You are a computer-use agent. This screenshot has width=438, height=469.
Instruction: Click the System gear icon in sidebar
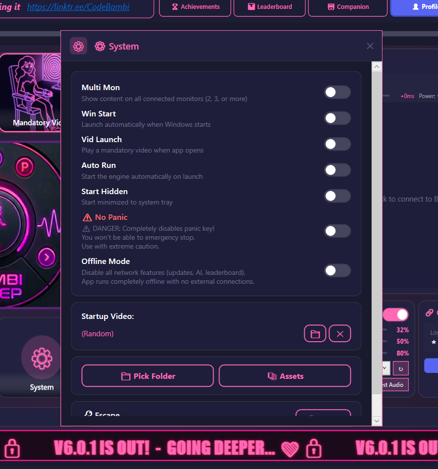tap(42, 358)
